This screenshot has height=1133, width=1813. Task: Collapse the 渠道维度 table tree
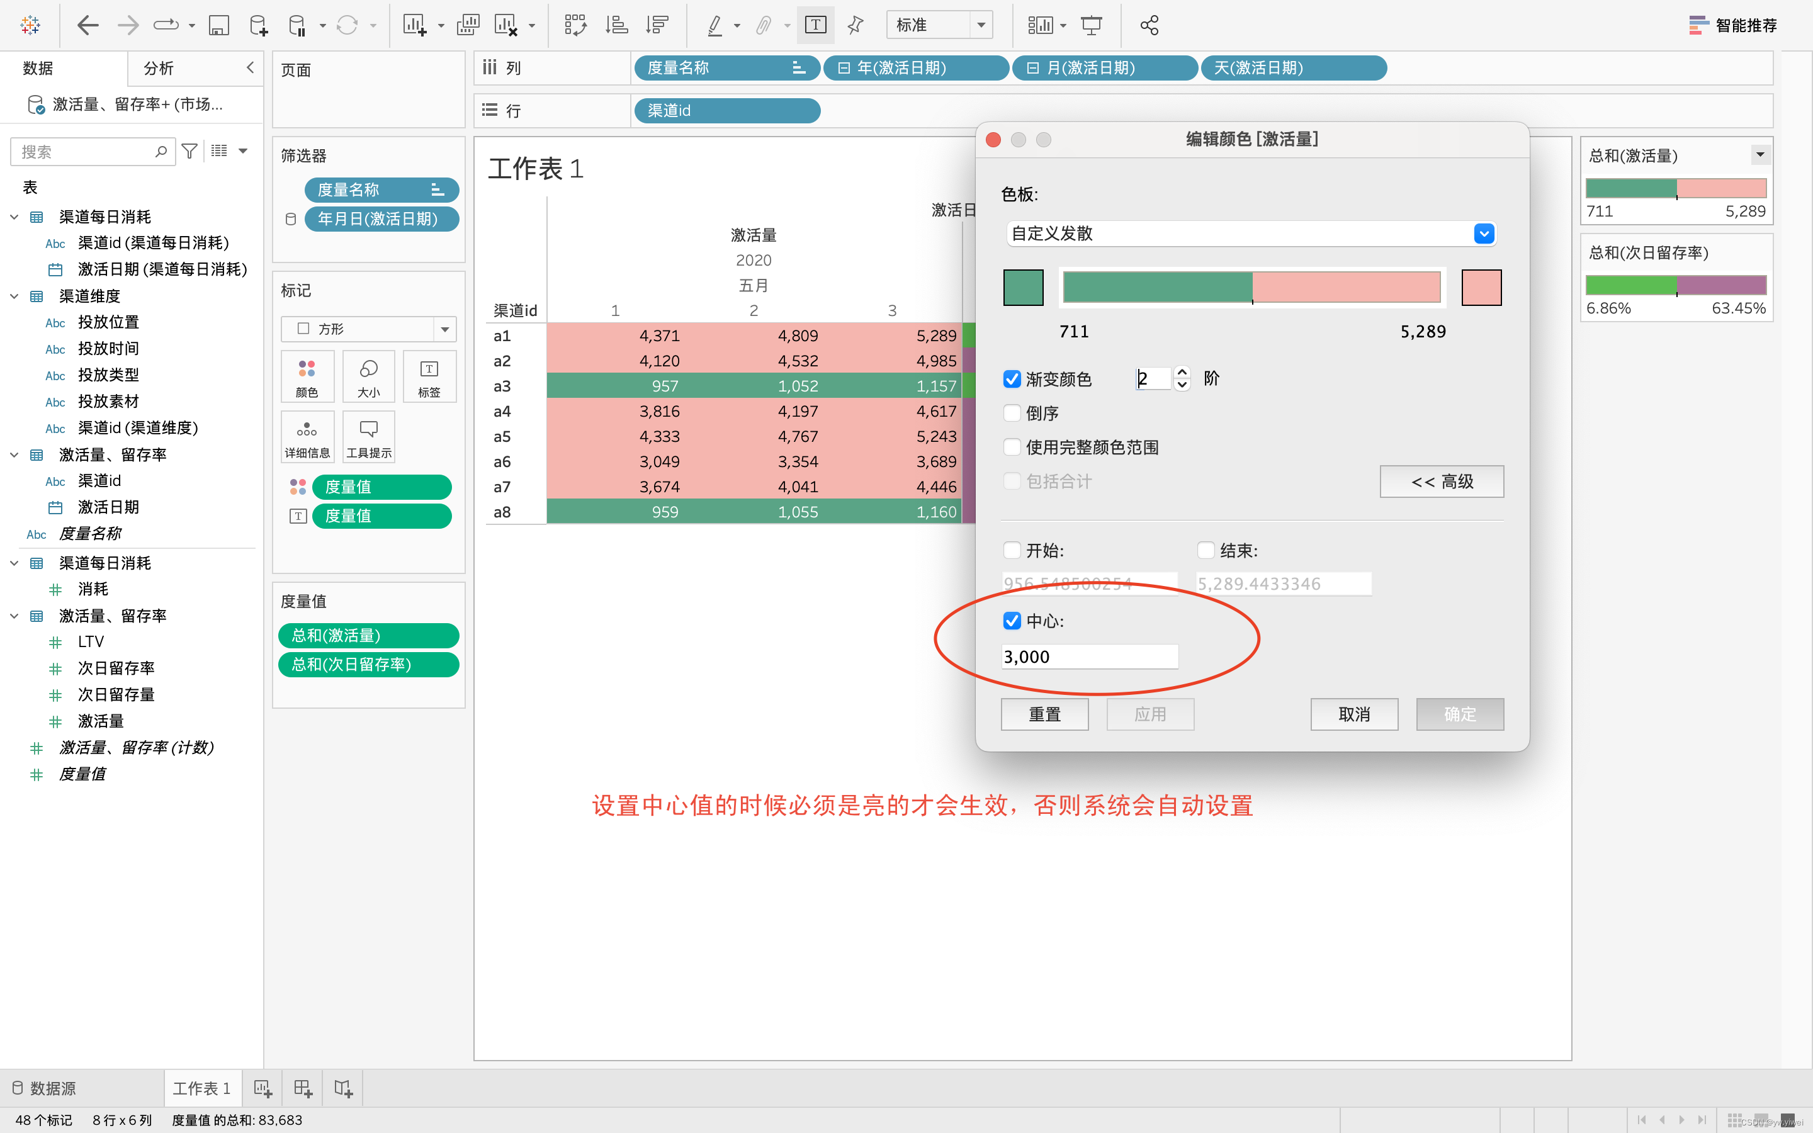click(14, 296)
